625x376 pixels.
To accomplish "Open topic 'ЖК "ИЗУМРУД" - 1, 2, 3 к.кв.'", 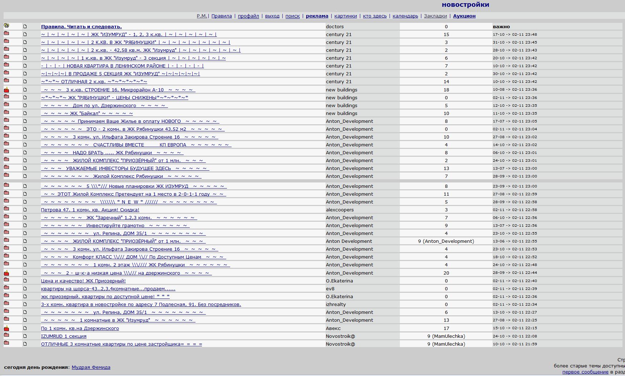I will pos(129,35).
